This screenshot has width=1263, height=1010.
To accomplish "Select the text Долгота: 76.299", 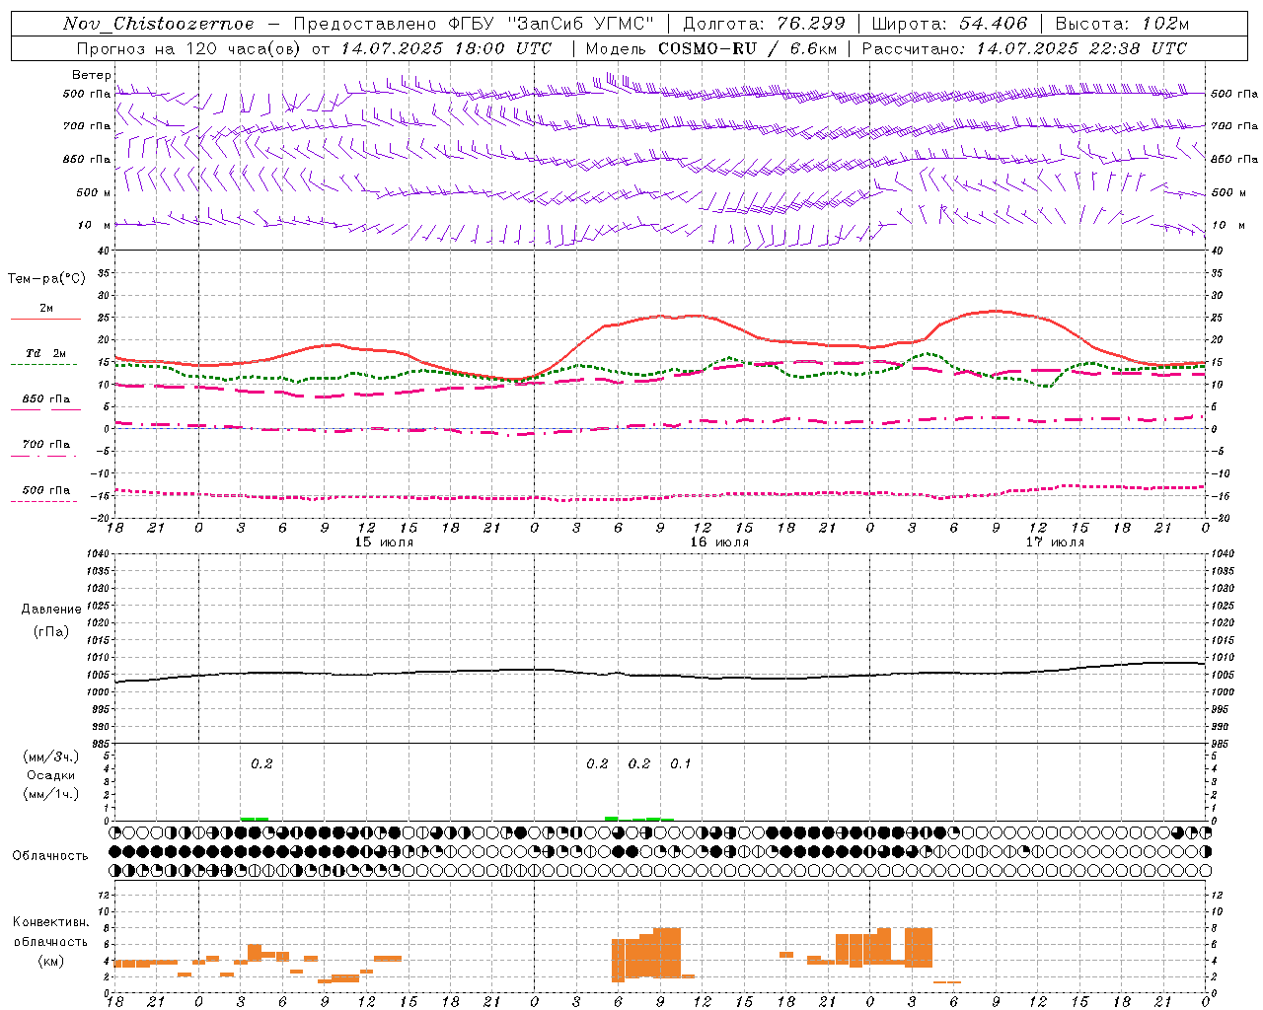I will pos(766,24).
